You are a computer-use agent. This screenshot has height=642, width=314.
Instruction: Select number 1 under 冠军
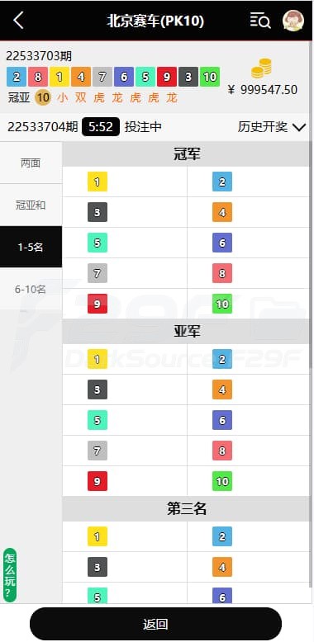point(98,182)
